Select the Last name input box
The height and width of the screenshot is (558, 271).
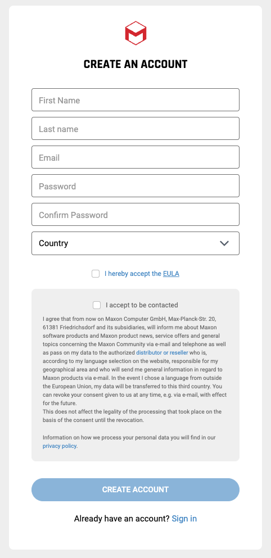pyautogui.click(x=135, y=129)
